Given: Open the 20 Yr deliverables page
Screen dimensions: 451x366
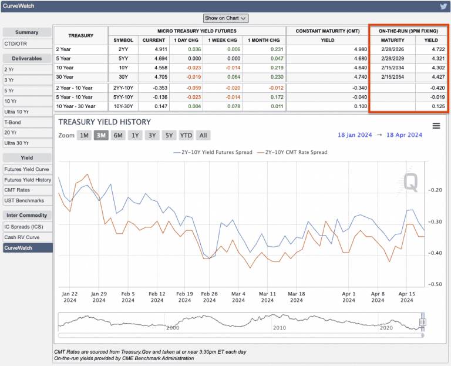Looking at the screenshot, I should tap(28, 132).
